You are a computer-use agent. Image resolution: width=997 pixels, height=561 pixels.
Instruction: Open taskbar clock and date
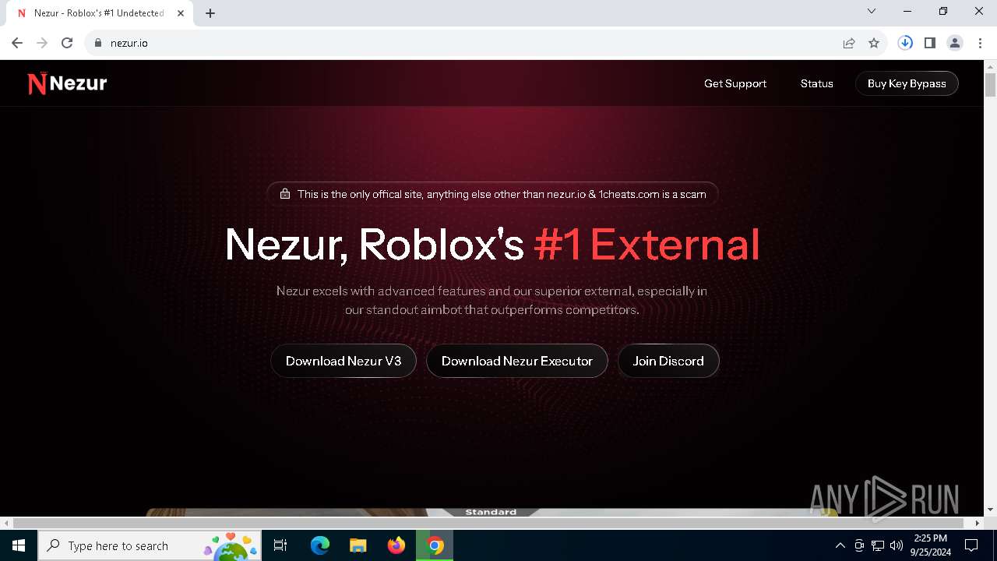[x=930, y=545]
